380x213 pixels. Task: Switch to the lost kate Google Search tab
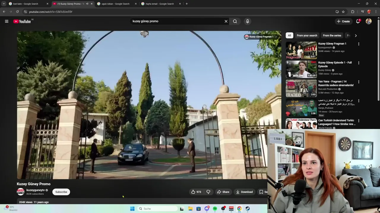click(x=28, y=4)
